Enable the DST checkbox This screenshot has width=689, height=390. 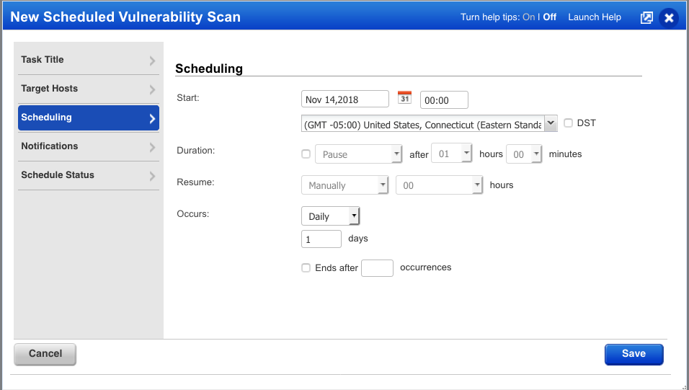tap(568, 123)
